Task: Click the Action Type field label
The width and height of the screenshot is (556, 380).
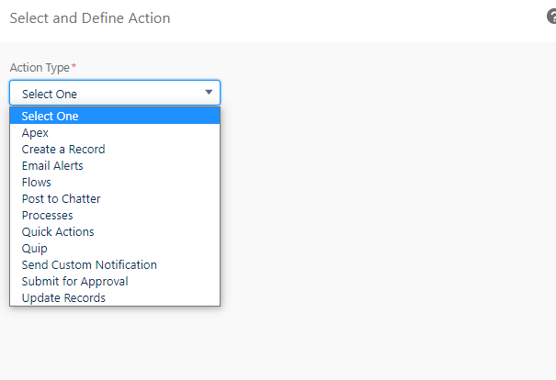Action: [40, 67]
